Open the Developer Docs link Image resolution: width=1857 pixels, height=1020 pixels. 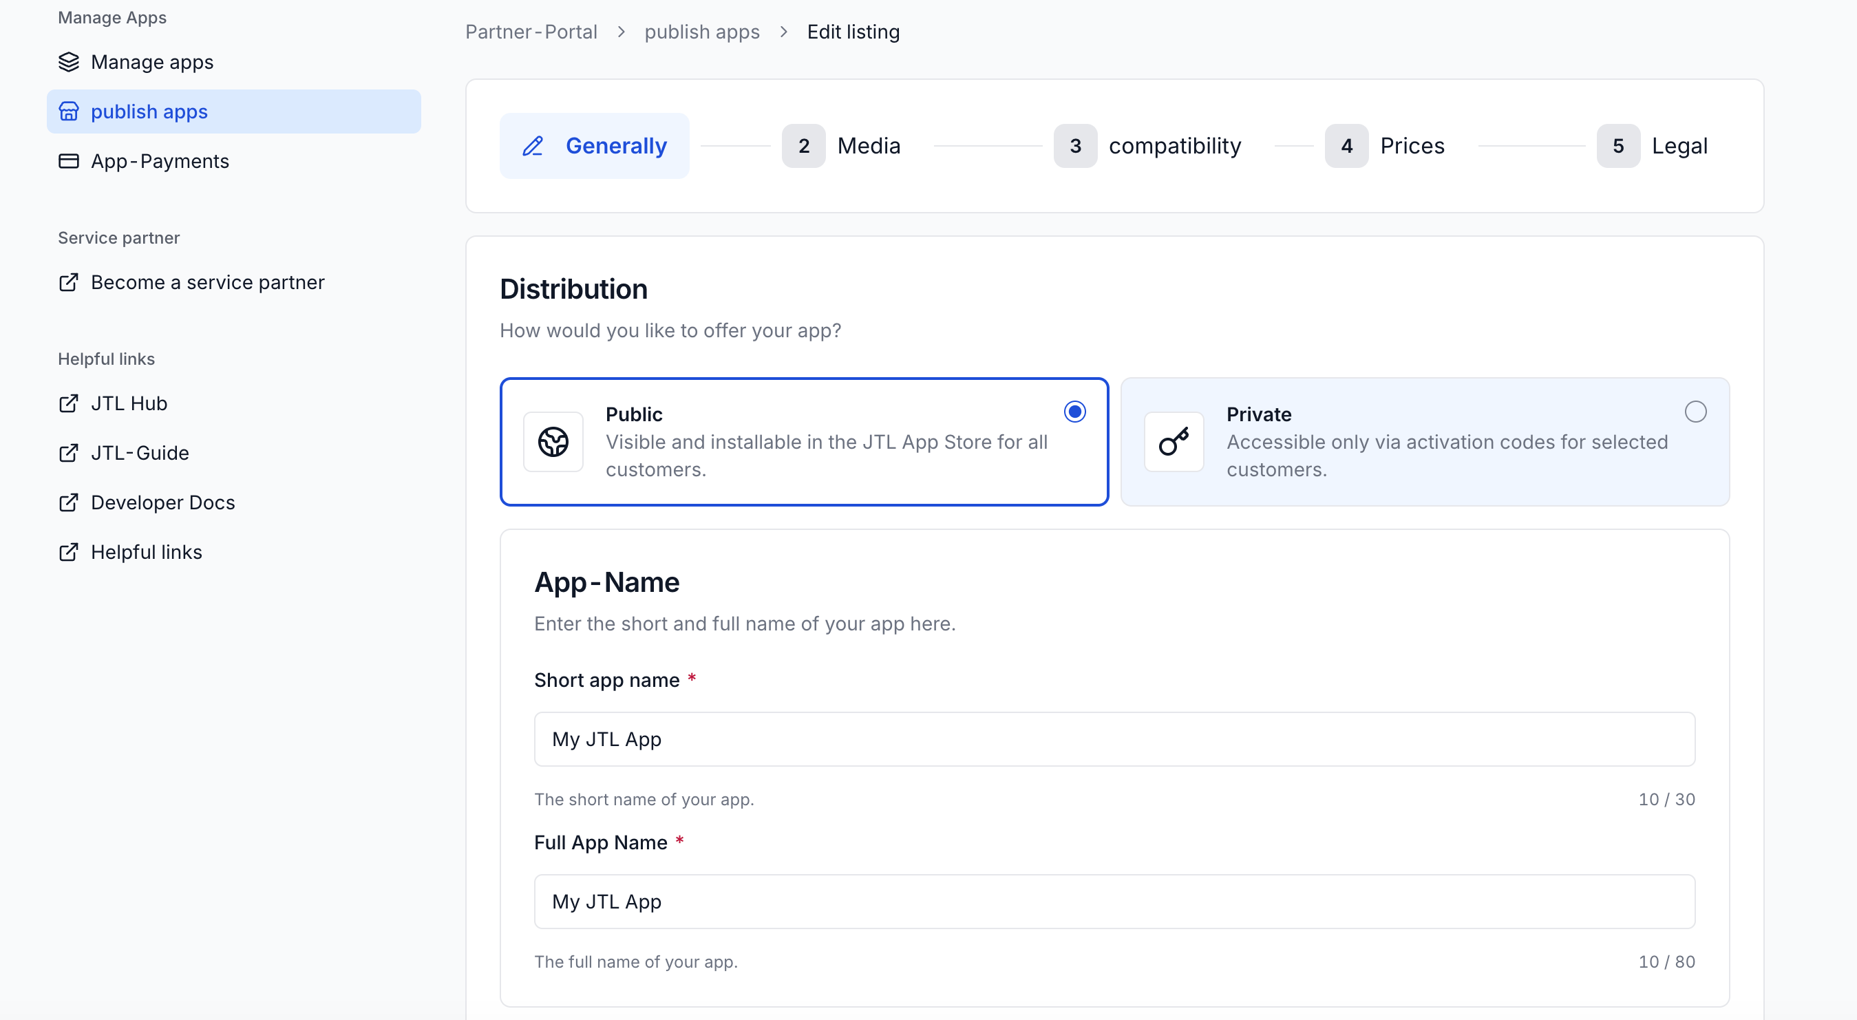coord(233,502)
